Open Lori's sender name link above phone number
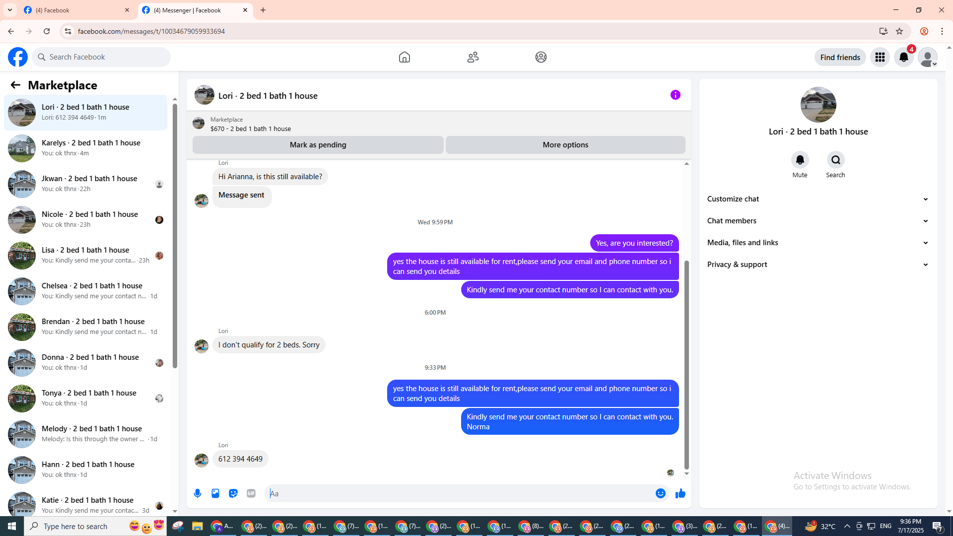 tap(223, 445)
